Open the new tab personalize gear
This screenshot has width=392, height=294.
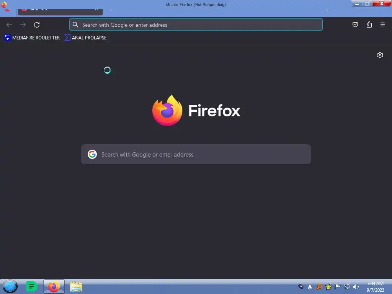coord(380,55)
